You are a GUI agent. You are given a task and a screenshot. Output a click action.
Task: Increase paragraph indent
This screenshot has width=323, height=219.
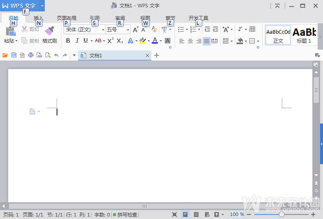click(216, 29)
